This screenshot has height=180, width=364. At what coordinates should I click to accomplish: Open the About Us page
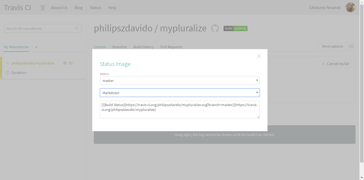click(59, 8)
